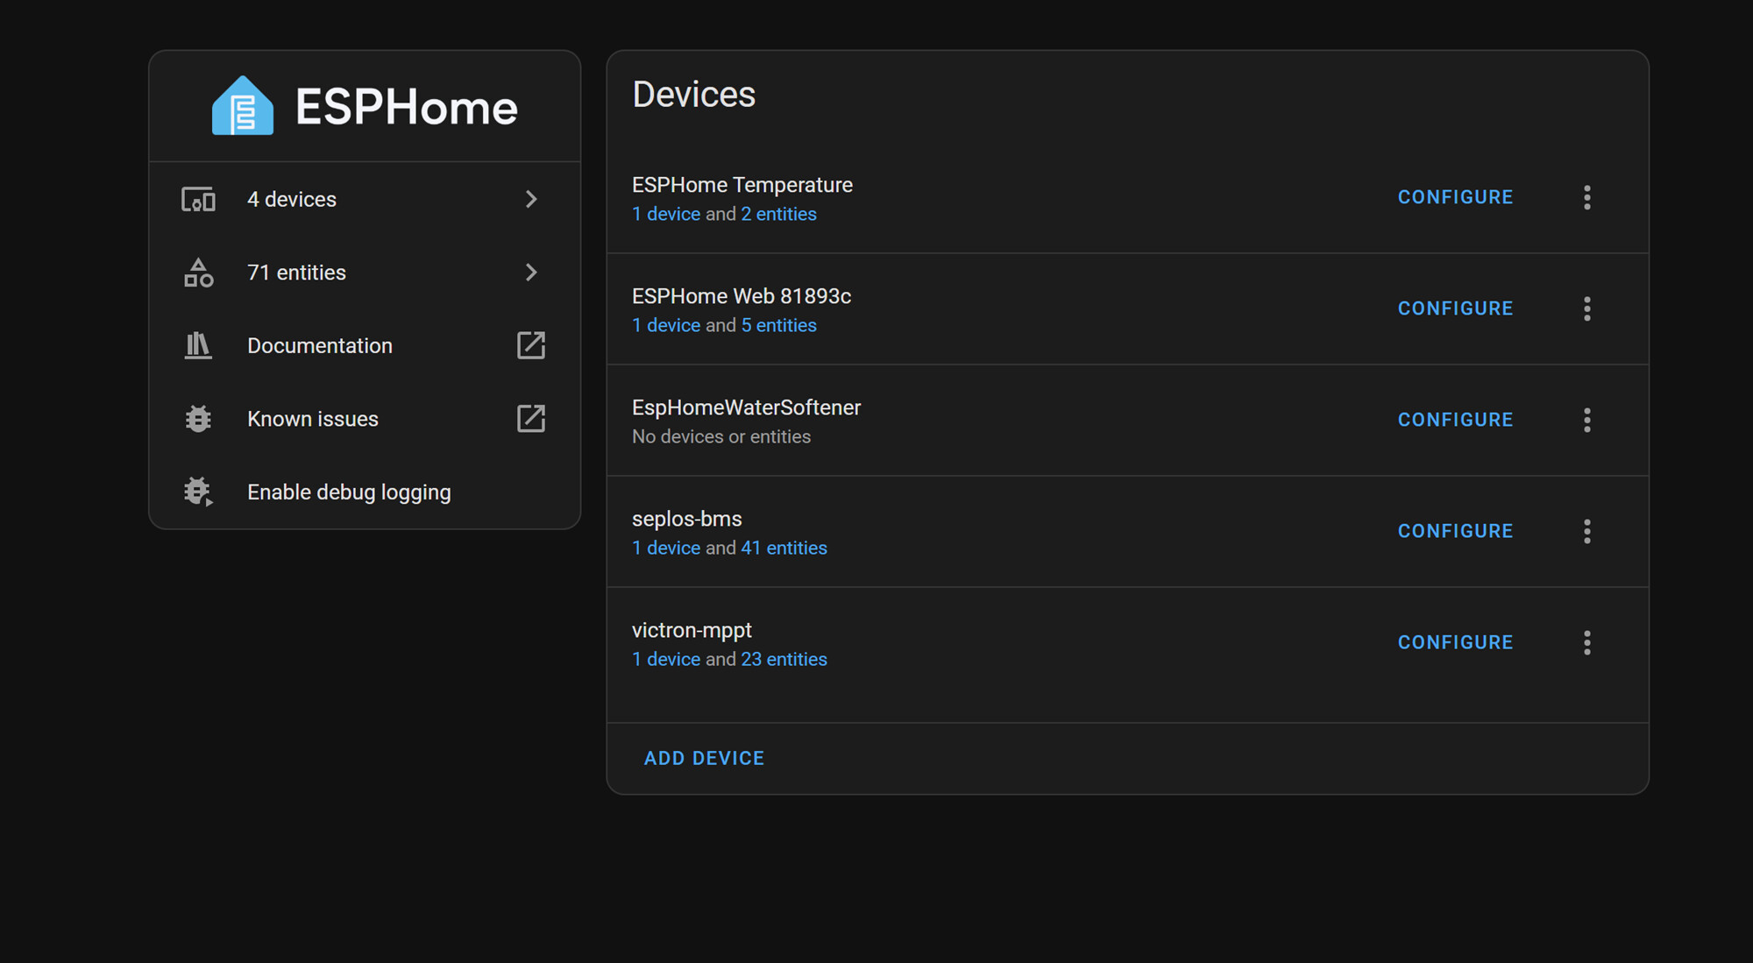Click ADD DEVICE button
The height and width of the screenshot is (963, 1753).
[704, 758]
